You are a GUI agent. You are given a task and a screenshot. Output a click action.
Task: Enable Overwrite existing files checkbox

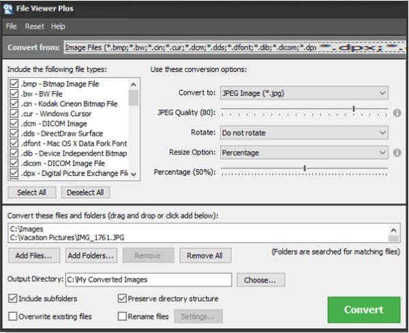[x=13, y=317]
